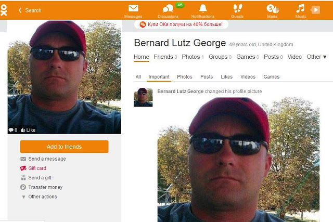Open the Marks icon
The image size is (333, 222).
(273, 9)
